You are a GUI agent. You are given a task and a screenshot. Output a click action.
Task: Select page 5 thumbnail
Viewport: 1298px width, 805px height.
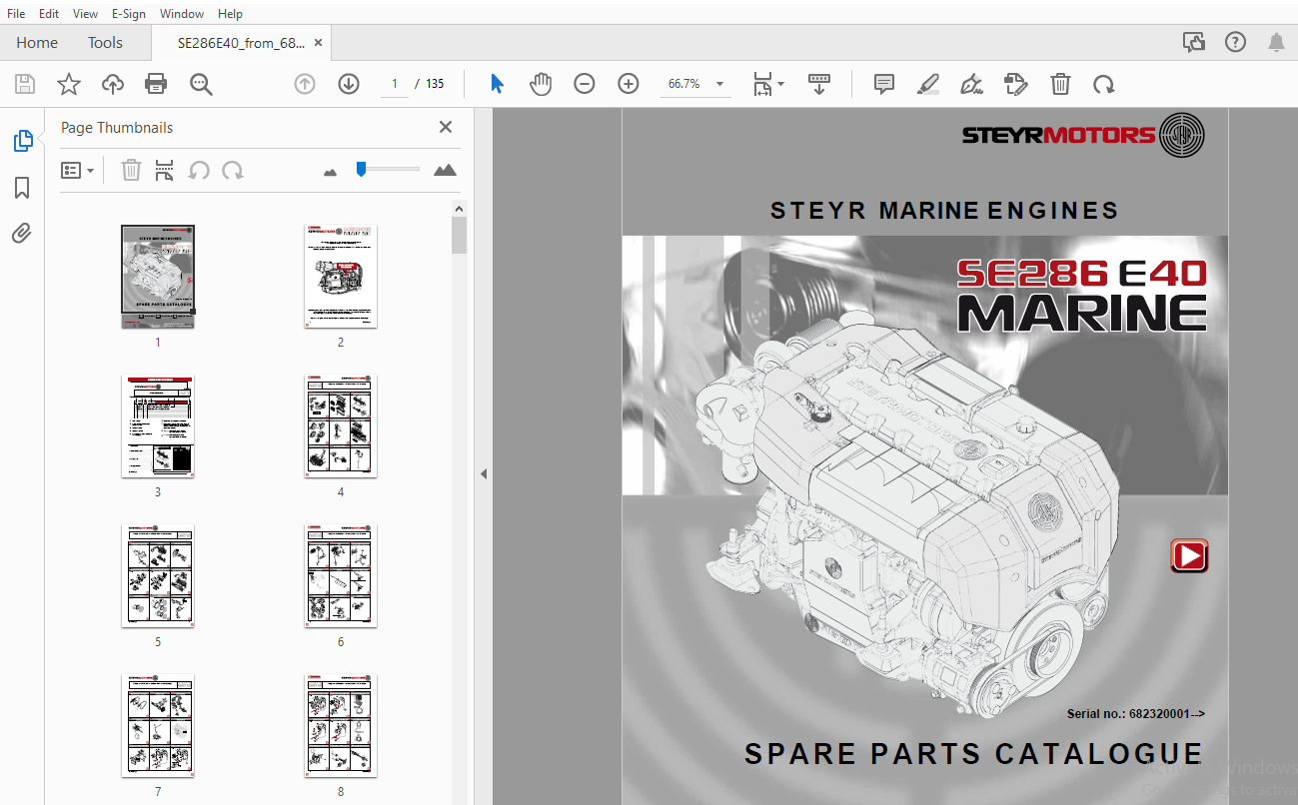click(158, 576)
